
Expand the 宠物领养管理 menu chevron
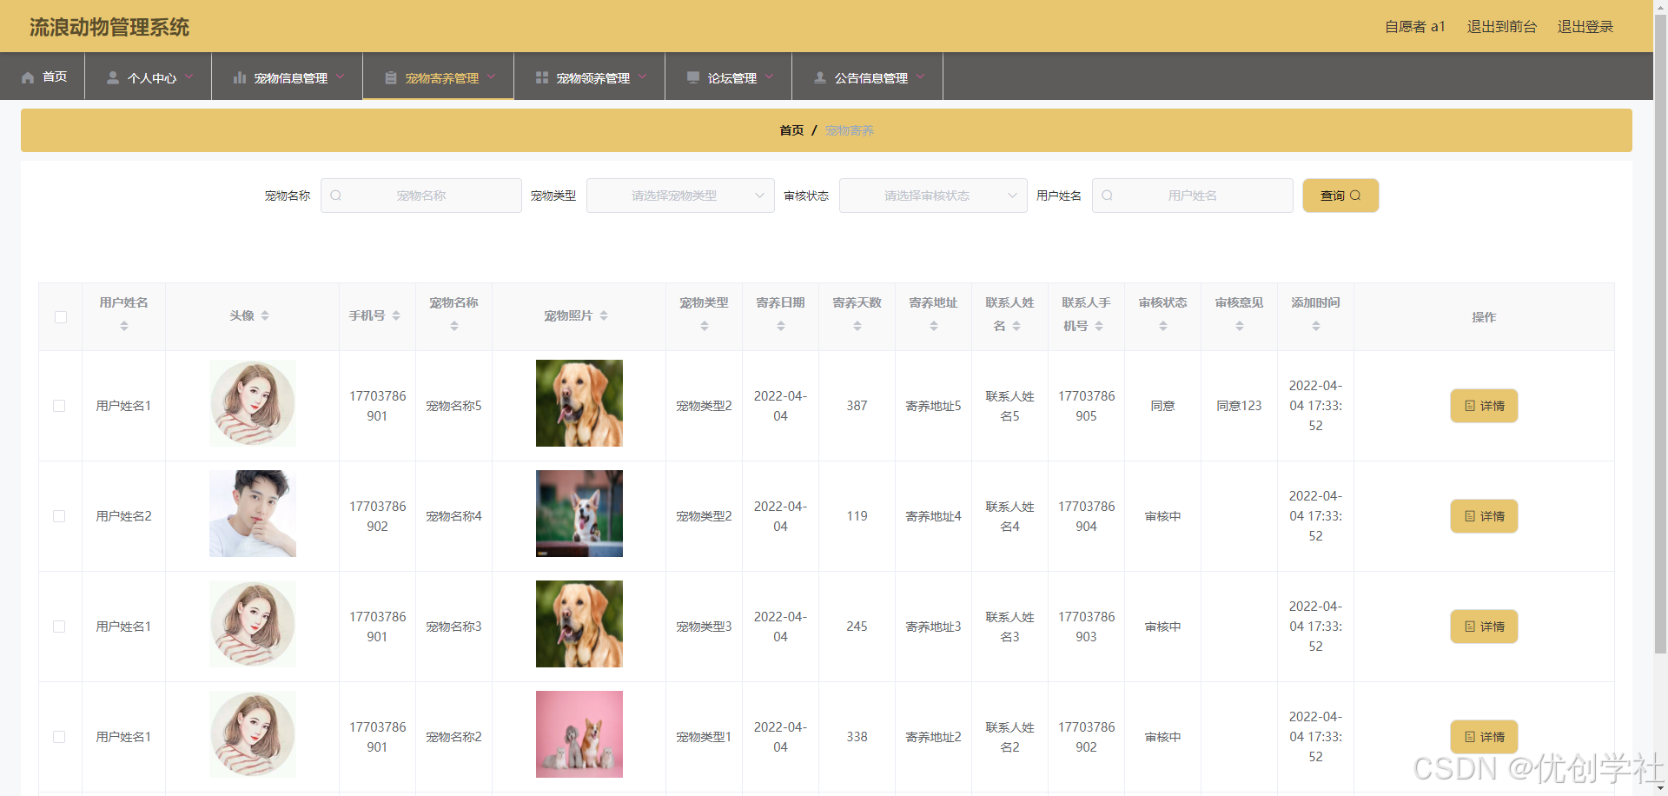pyautogui.click(x=642, y=76)
